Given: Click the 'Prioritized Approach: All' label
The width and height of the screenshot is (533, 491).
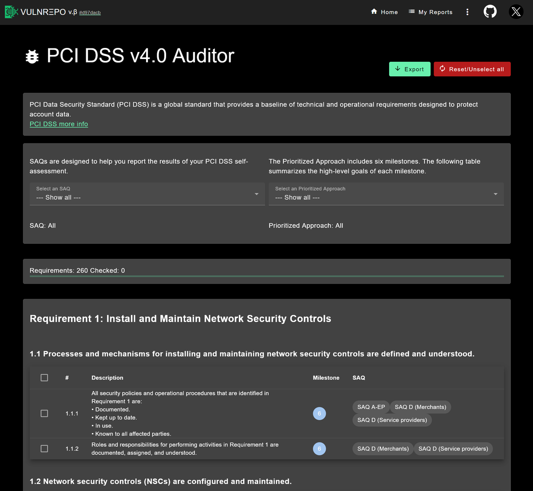Looking at the screenshot, I should [x=306, y=226].
